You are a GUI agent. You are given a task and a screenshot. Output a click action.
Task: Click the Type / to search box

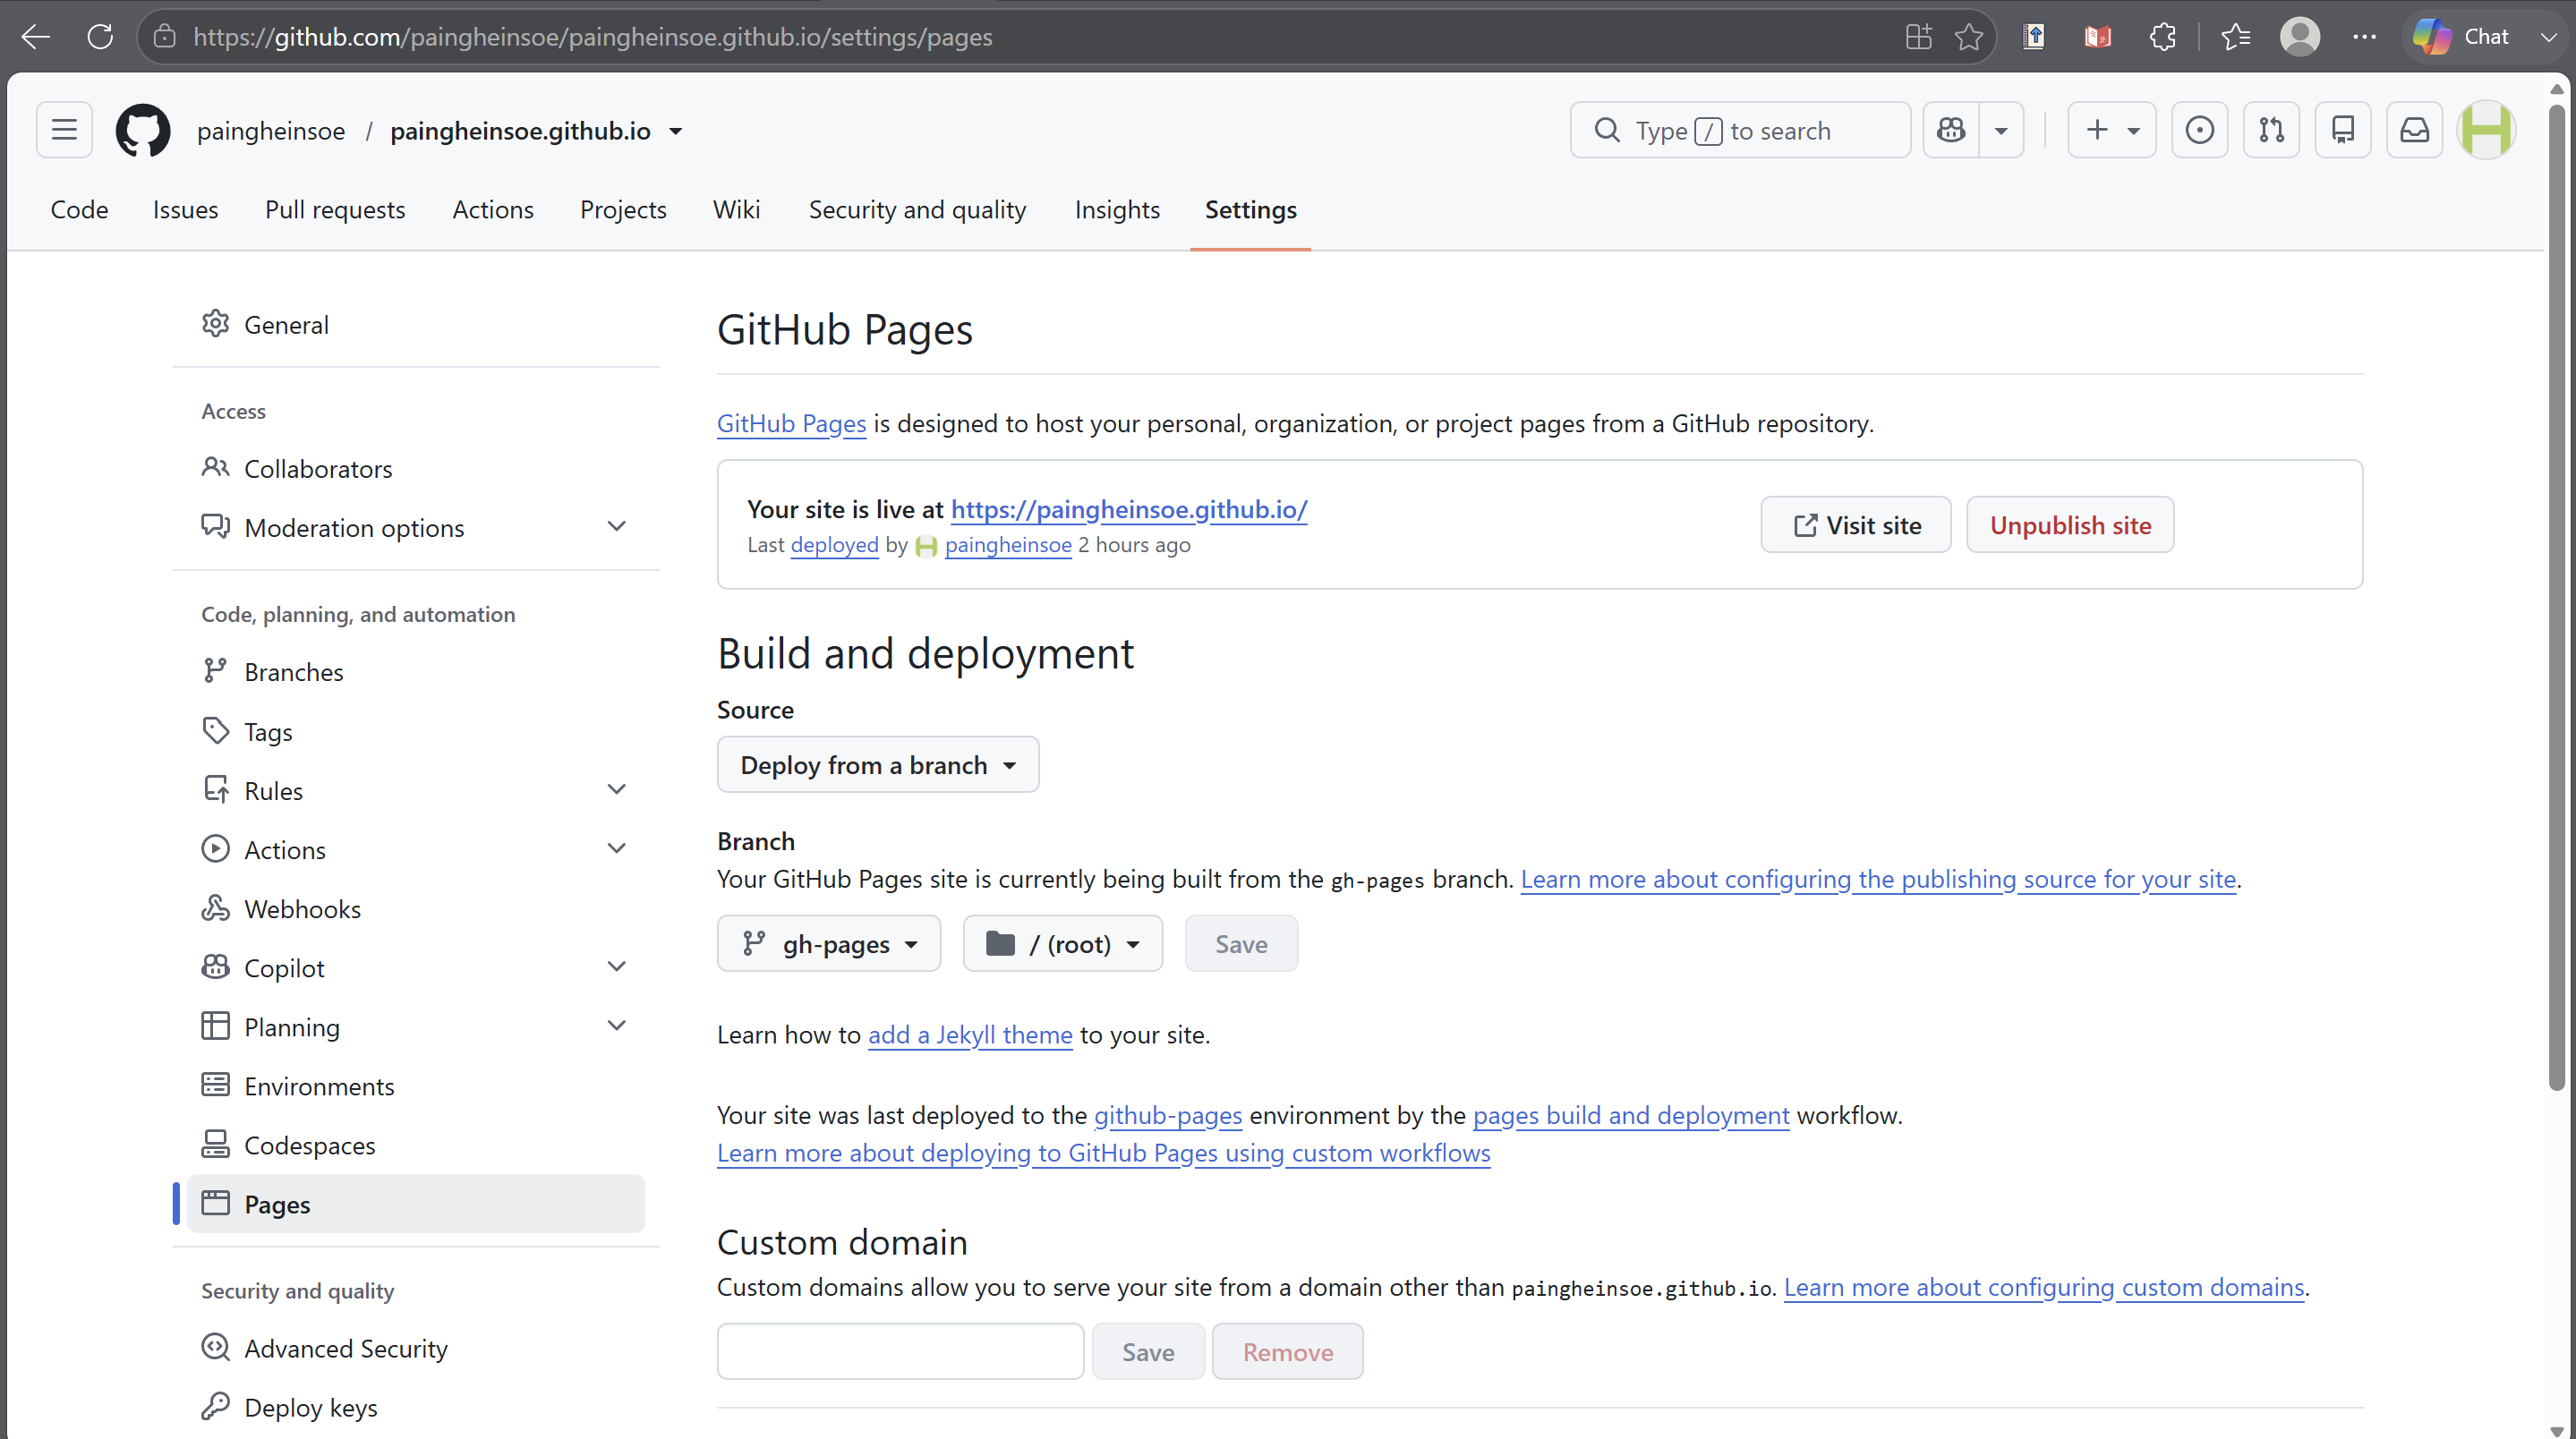click(1740, 130)
